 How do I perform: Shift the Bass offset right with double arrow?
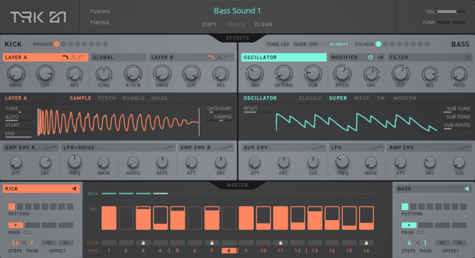coord(459,242)
